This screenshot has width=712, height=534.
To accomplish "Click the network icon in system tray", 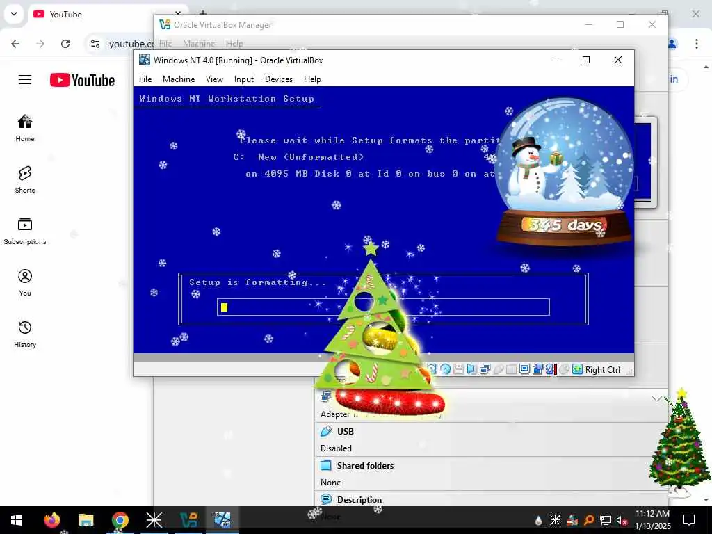I will [606, 520].
